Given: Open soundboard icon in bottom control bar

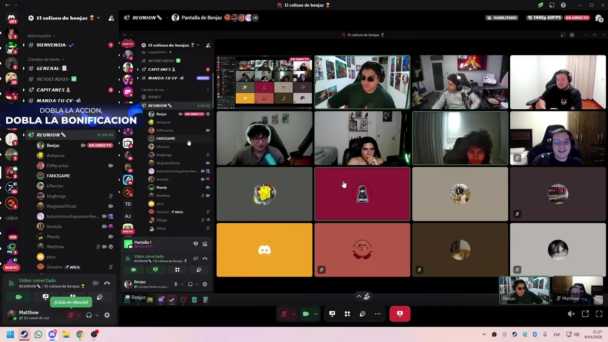Looking at the screenshot, I should click(362, 313).
